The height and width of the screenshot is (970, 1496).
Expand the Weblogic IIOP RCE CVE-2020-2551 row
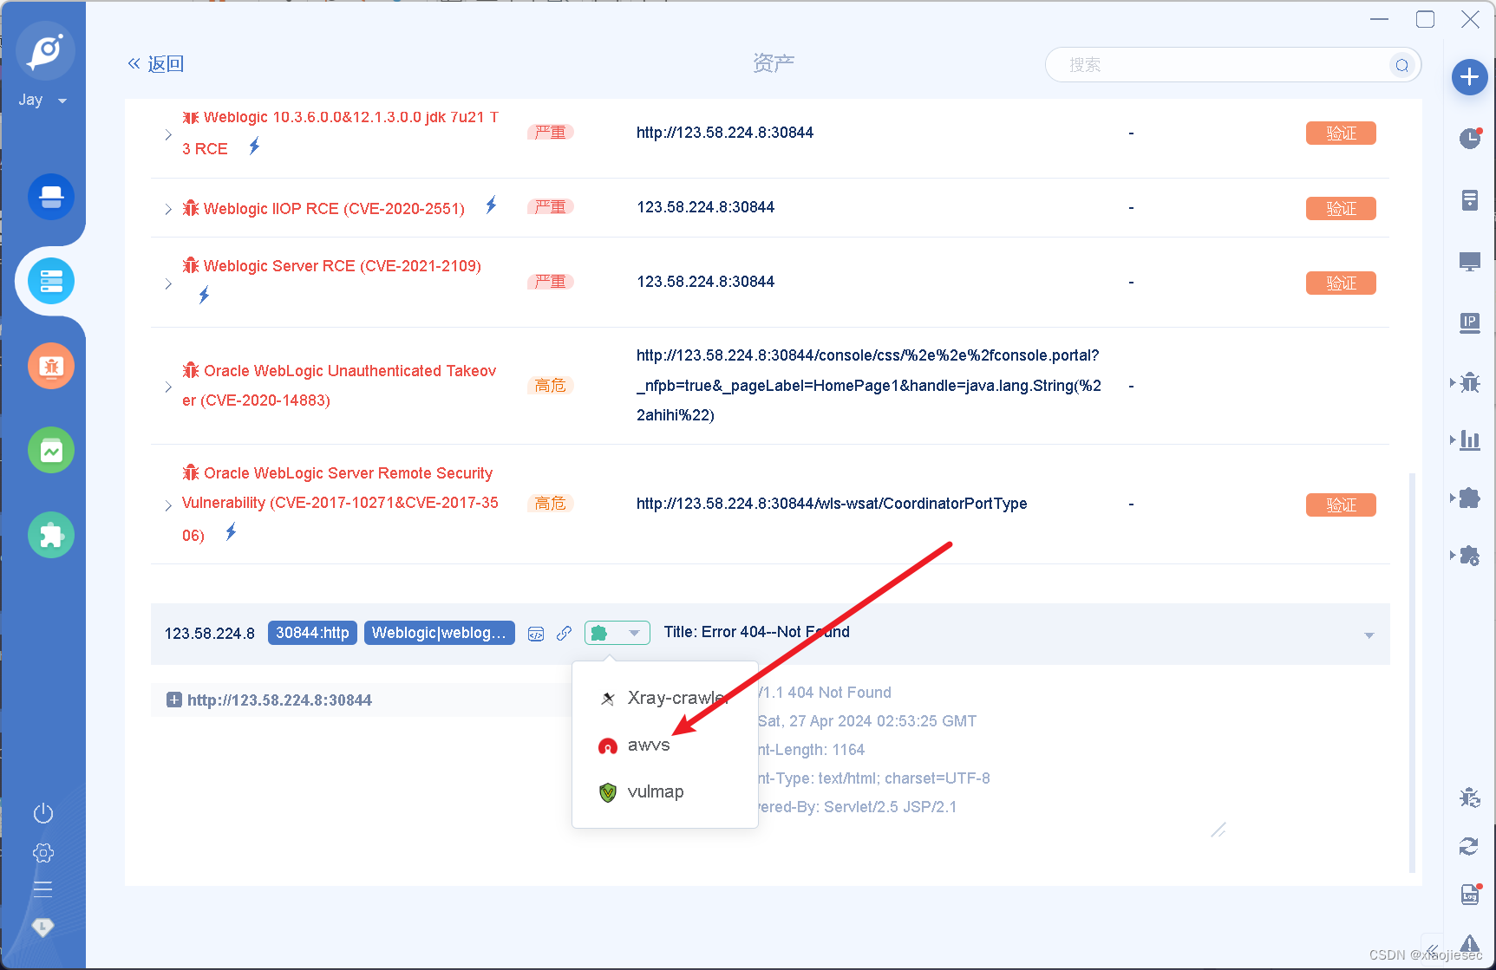[168, 209]
